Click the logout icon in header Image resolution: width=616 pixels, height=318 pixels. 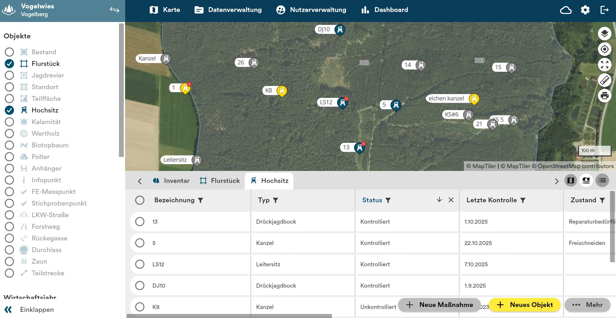(604, 10)
